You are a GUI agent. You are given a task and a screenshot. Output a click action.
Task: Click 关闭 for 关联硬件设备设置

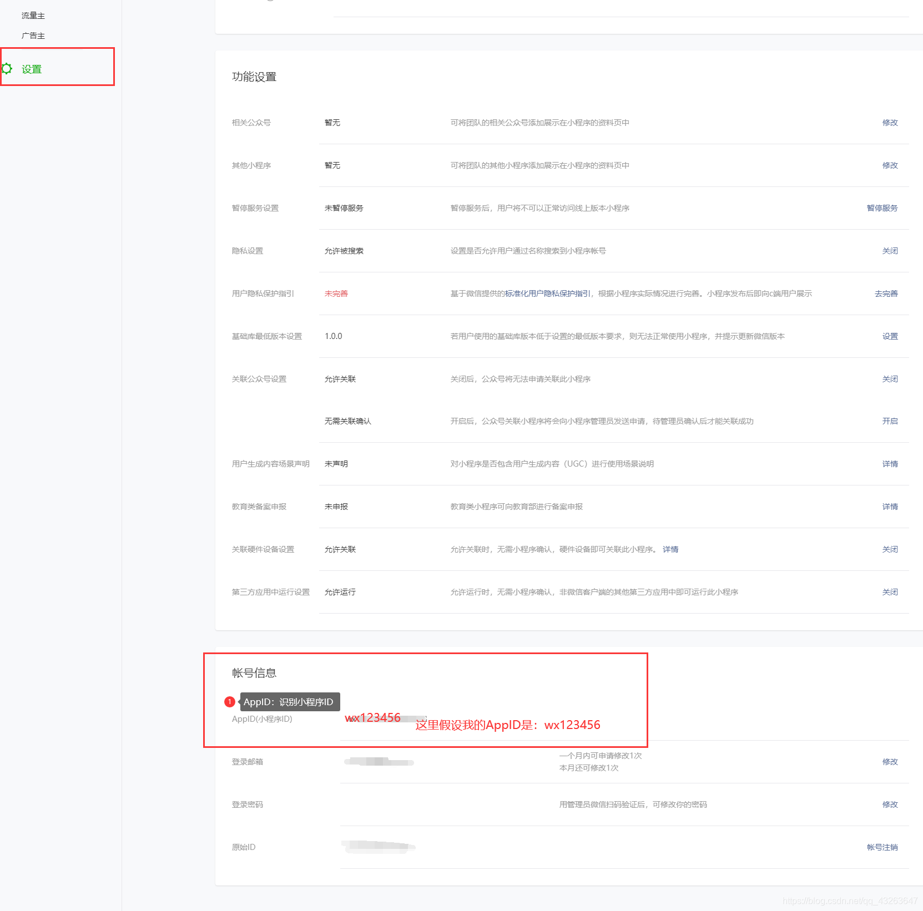(x=890, y=549)
